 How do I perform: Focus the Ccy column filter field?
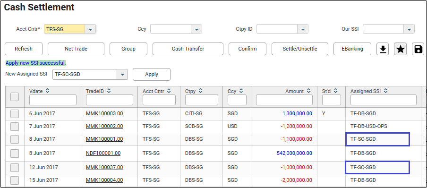tap(237, 100)
